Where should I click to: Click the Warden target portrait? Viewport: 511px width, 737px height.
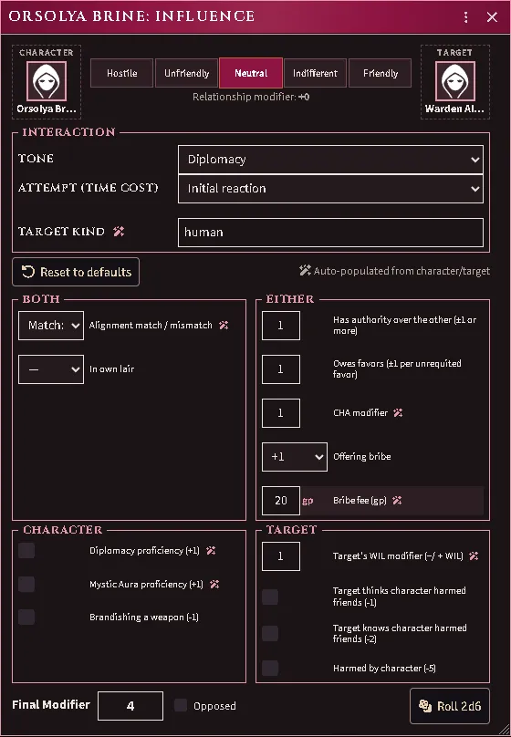click(454, 81)
